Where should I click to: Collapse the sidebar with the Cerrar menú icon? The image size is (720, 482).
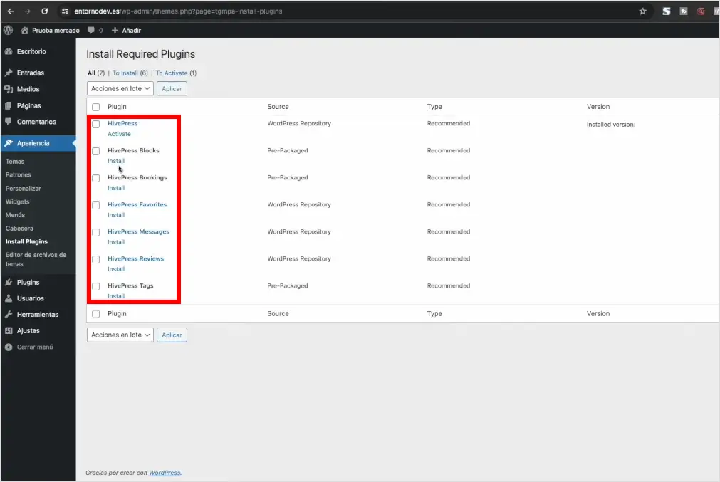(9, 347)
